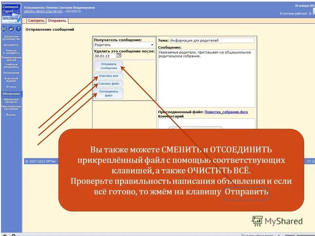
Task: Click "Выход" to log out
Action: point(11,115)
